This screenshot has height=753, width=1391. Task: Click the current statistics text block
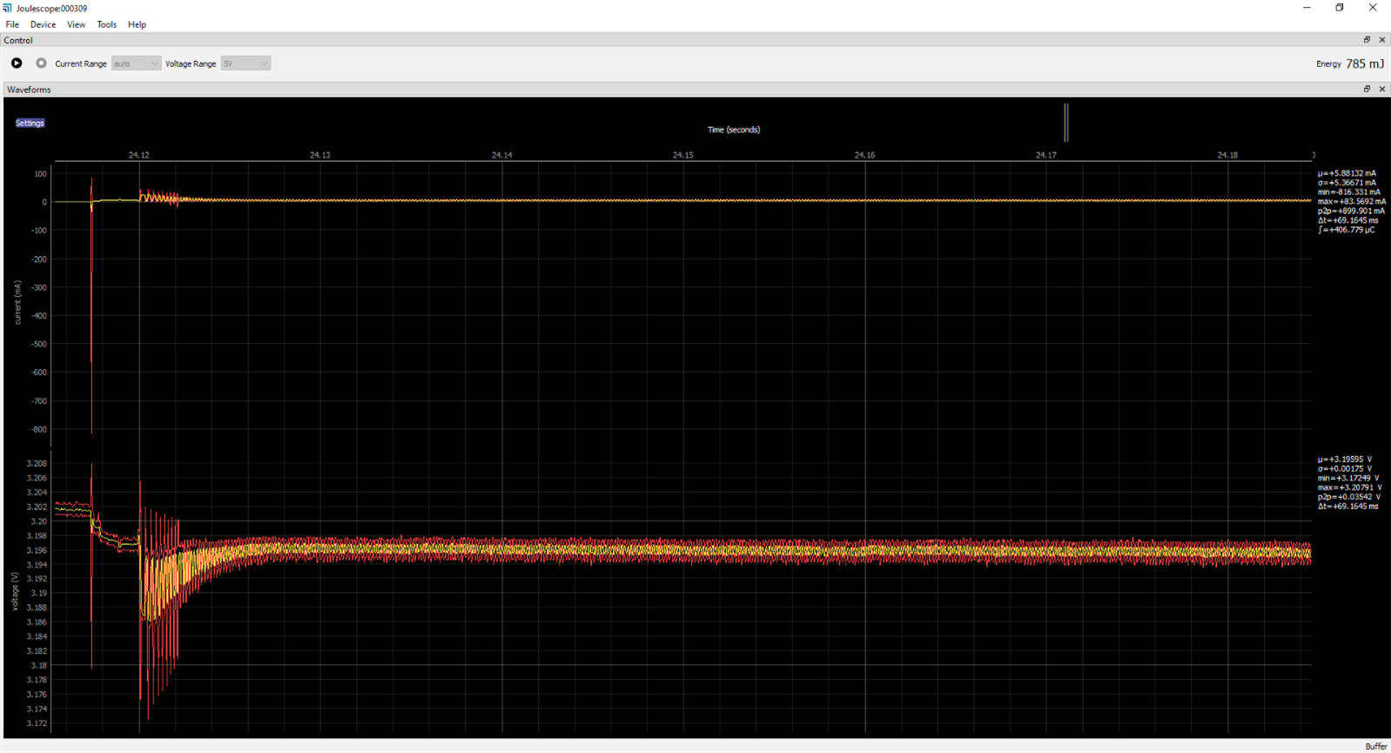[x=1350, y=201]
